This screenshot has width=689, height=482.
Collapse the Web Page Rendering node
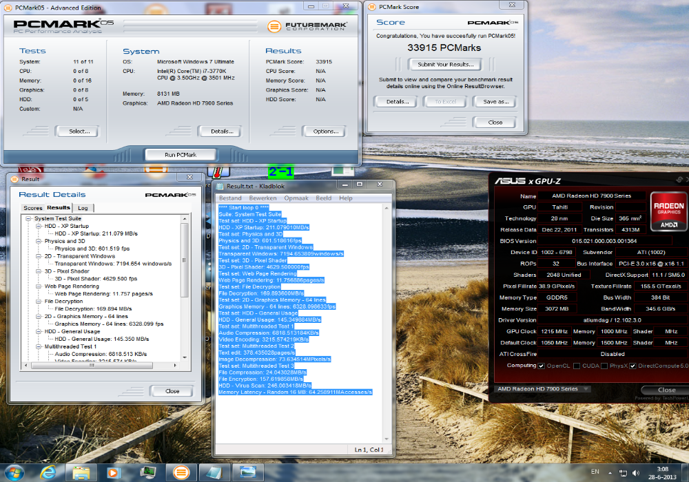pyautogui.click(x=38, y=286)
